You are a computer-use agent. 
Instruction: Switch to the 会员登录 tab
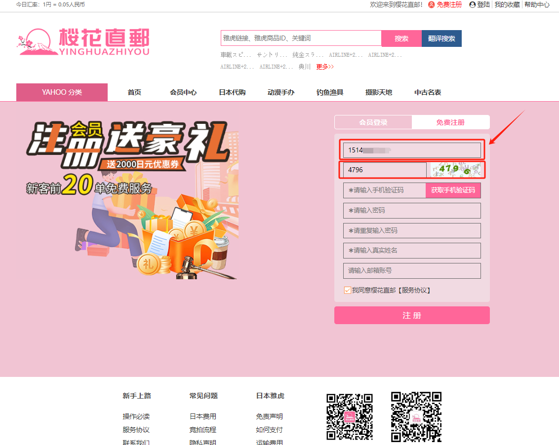[x=373, y=122]
